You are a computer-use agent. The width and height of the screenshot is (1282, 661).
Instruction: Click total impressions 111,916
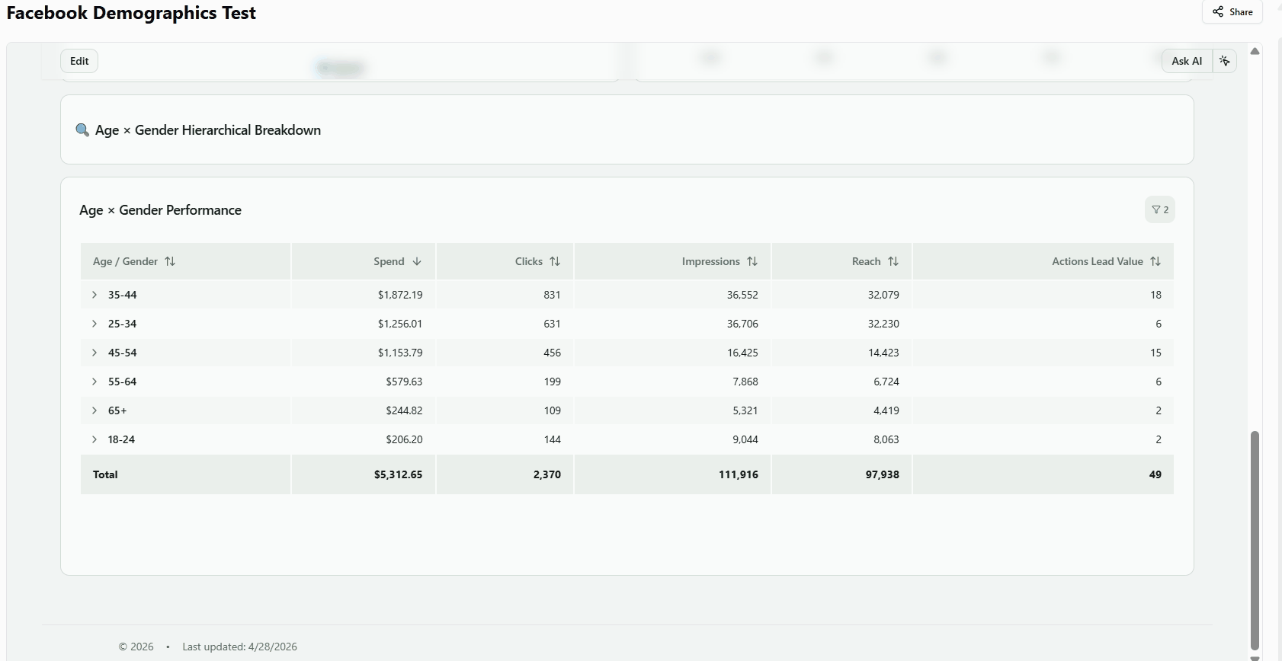coord(739,474)
